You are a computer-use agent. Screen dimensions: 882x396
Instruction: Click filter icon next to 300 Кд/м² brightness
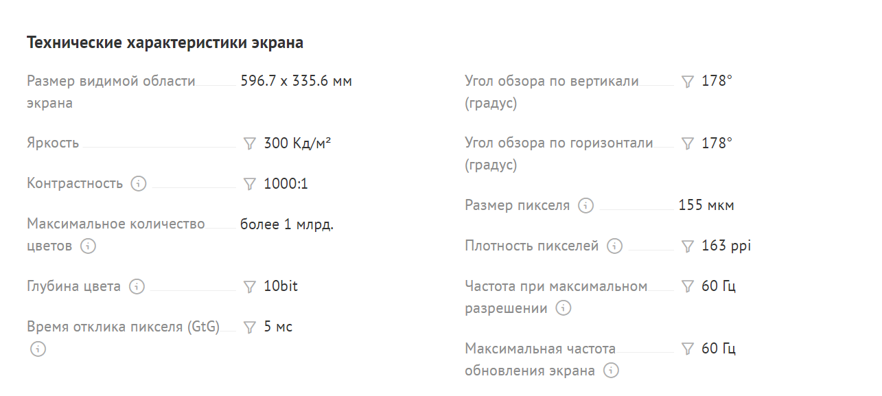(249, 143)
